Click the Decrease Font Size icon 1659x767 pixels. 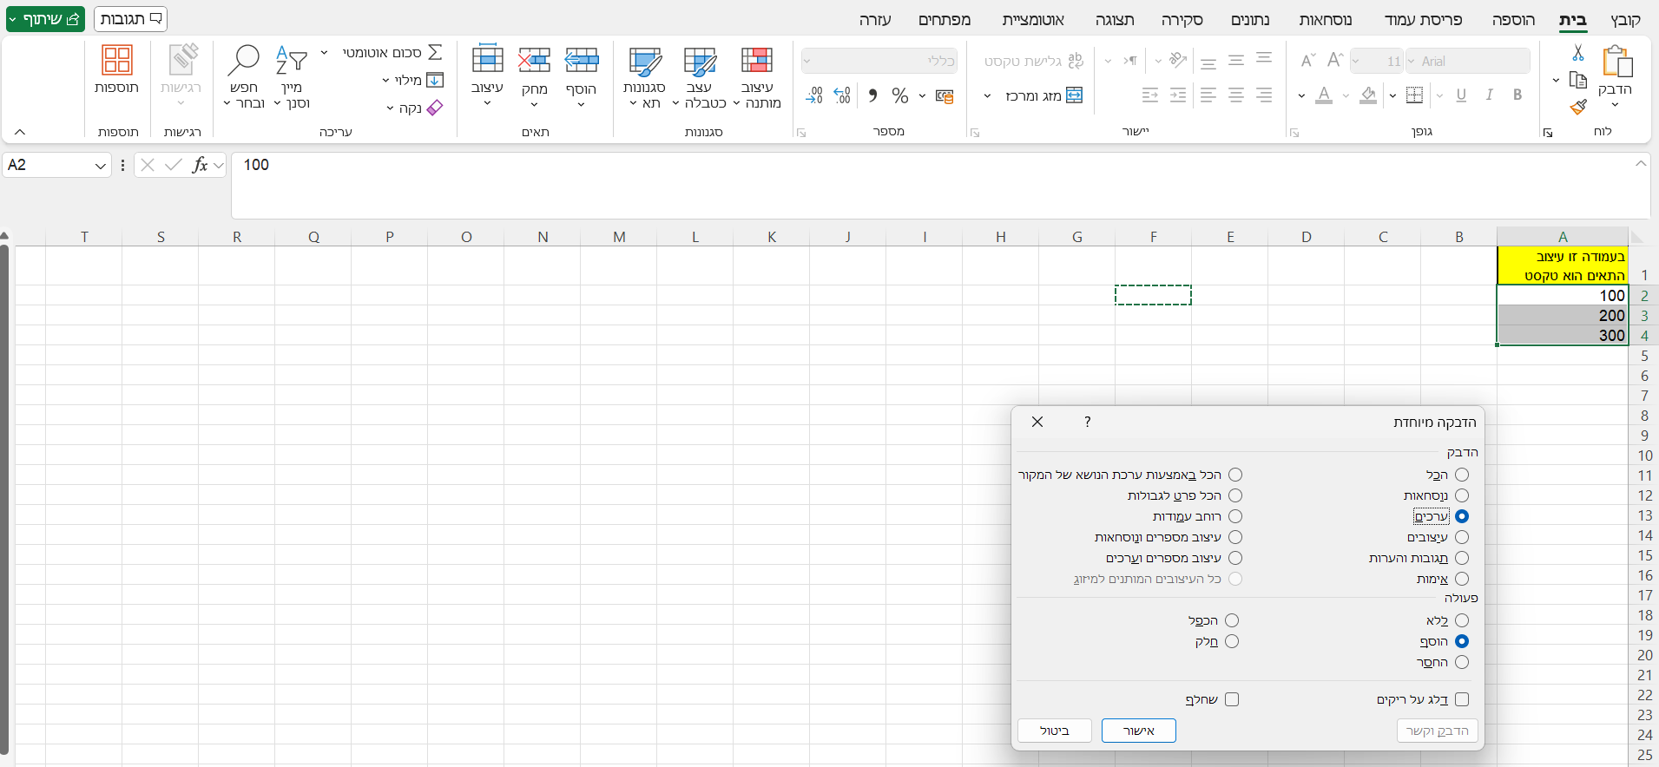click(x=1308, y=60)
